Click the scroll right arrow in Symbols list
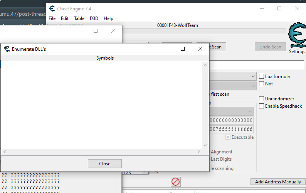 (x=198, y=151)
